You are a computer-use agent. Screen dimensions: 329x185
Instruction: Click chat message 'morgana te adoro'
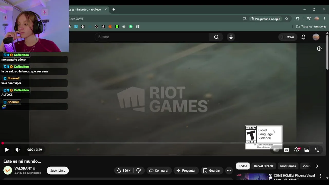coord(14,60)
